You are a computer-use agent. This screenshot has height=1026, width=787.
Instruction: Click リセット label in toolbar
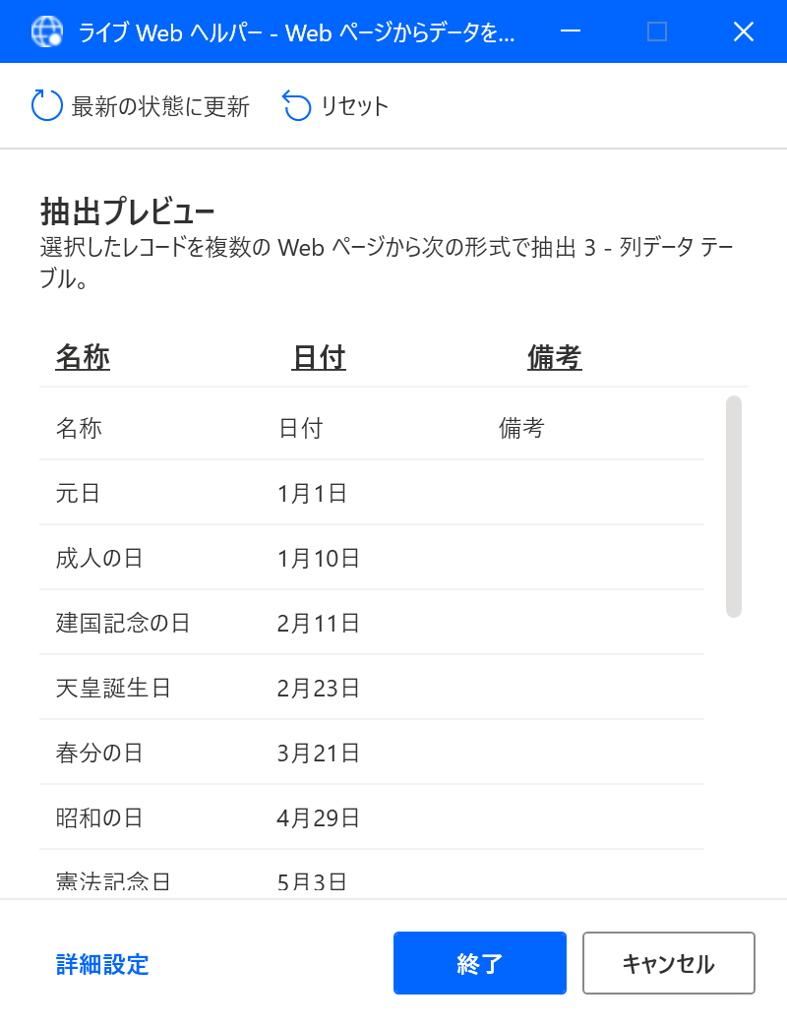[x=354, y=106]
